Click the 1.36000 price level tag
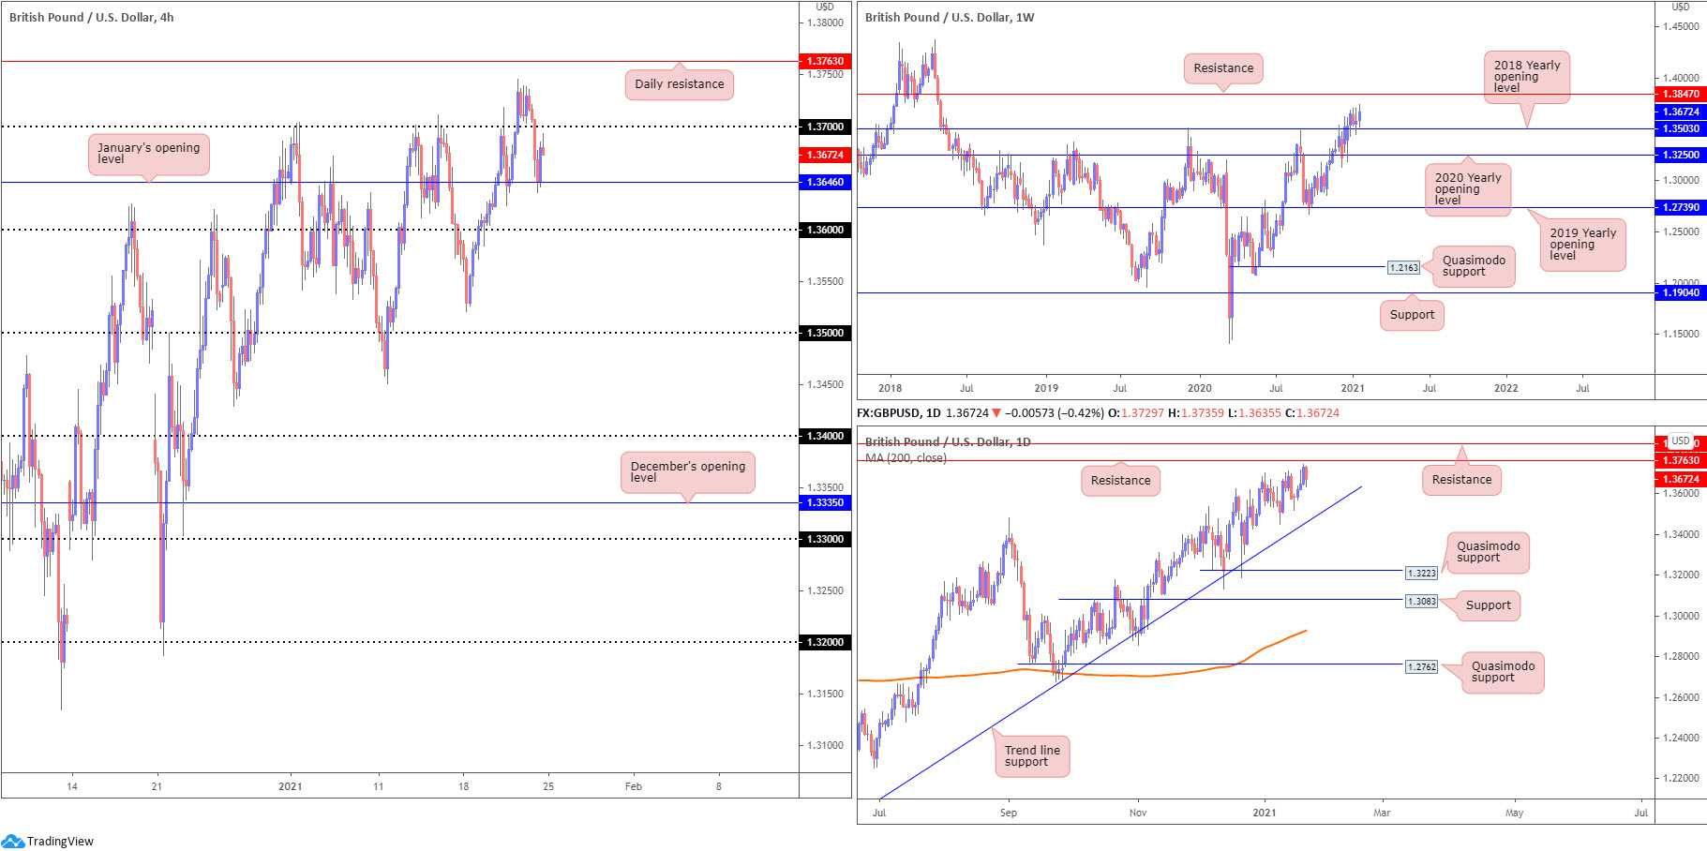This screenshot has height=851, width=1707. click(825, 230)
